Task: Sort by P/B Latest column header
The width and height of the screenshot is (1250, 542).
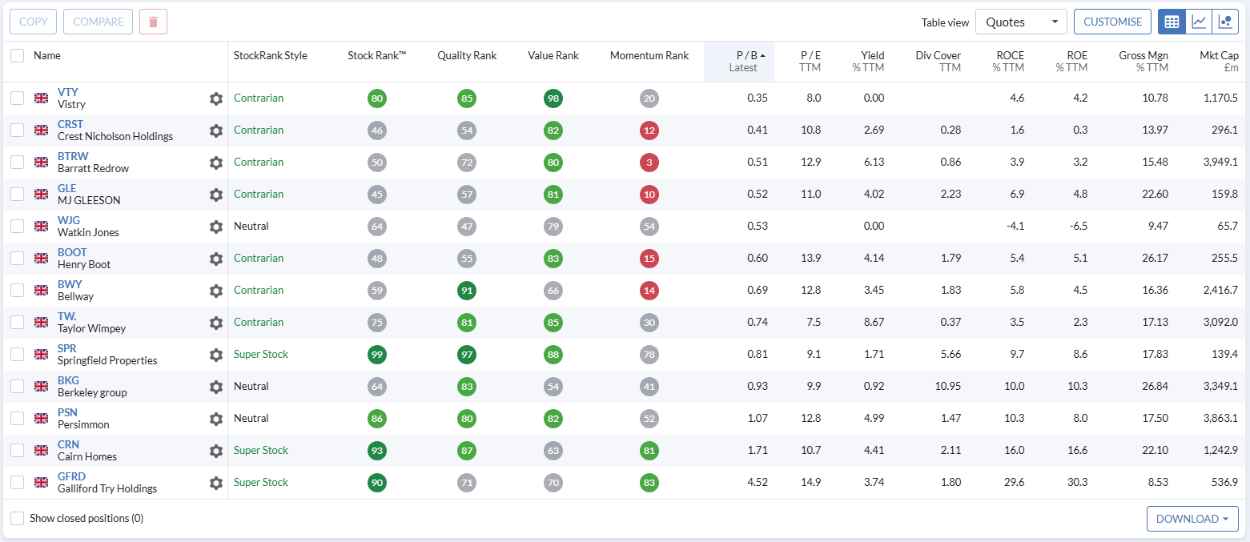Action: tap(739, 62)
